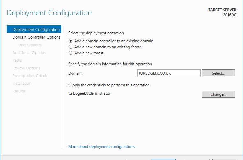Open More about deployment configurations link
The height and width of the screenshot is (160, 243).
[102, 147]
